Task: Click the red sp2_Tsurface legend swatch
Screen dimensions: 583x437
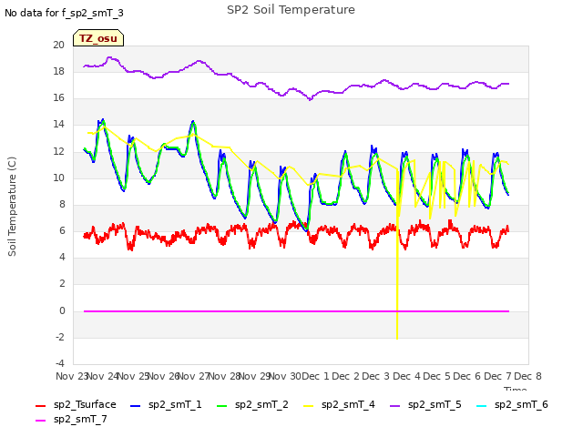Action: coord(40,406)
